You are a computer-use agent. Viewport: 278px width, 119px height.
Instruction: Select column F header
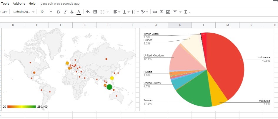click(61, 25)
